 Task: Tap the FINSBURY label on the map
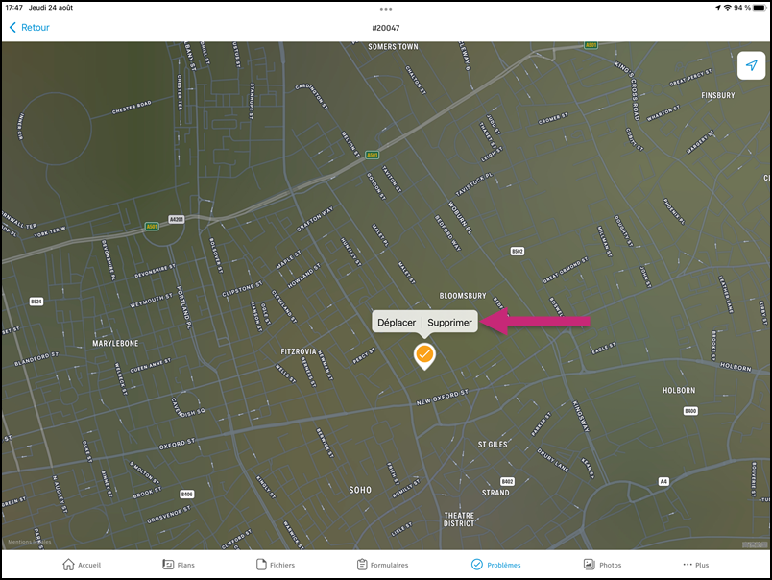pyautogui.click(x=718, y=95)
